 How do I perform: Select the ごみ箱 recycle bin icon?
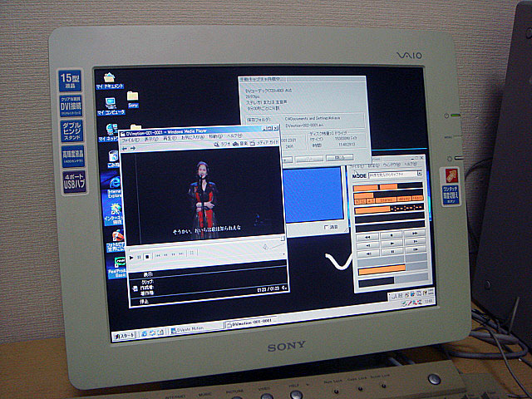coord(113,160)
